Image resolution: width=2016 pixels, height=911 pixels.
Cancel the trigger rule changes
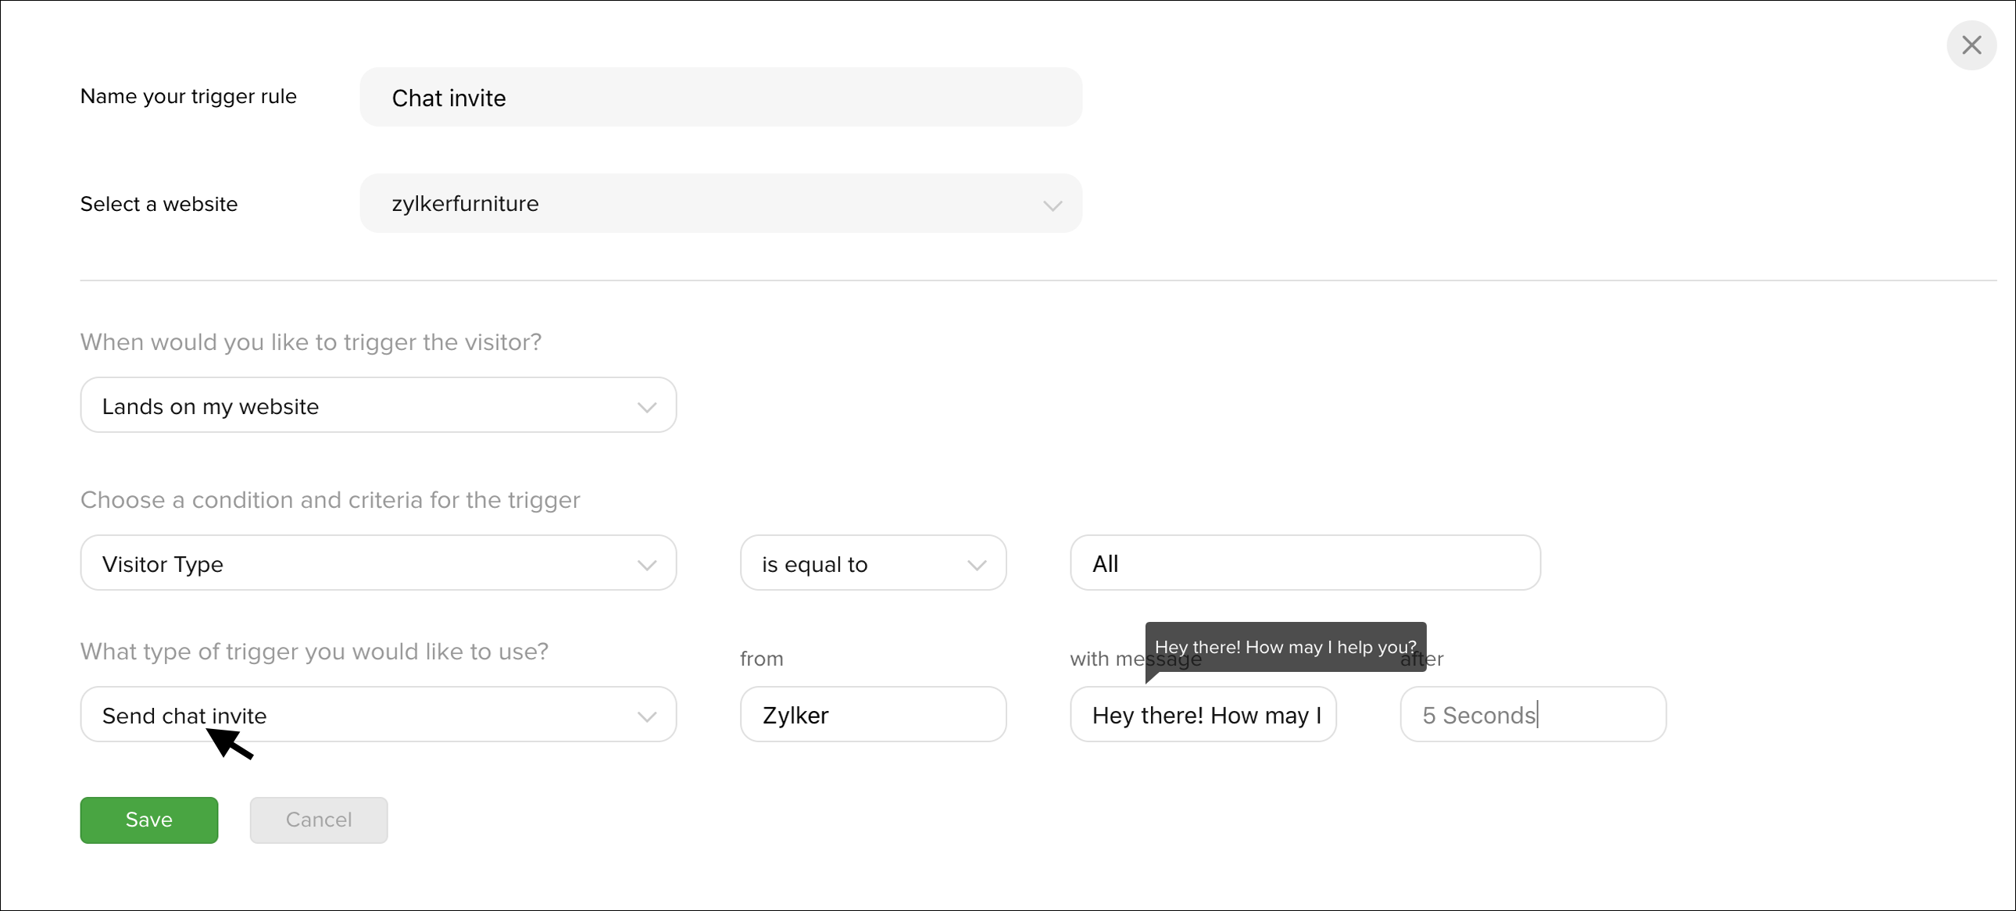tap(319, 820)
